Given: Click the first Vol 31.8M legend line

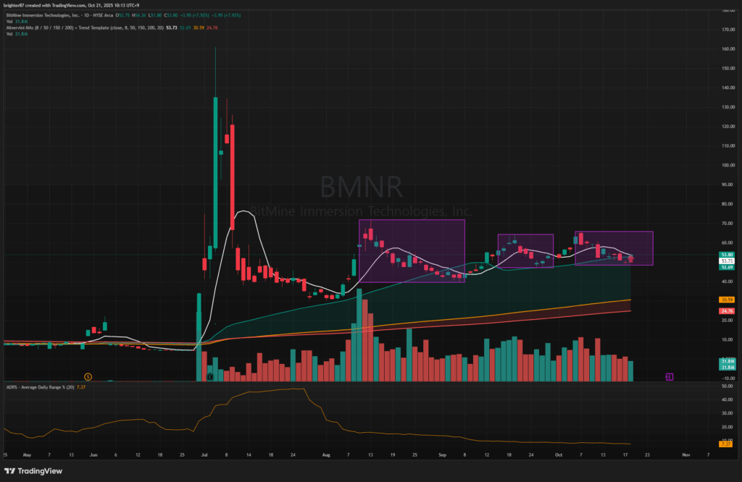Looking at the screenshot, I should tap(16, 20).
